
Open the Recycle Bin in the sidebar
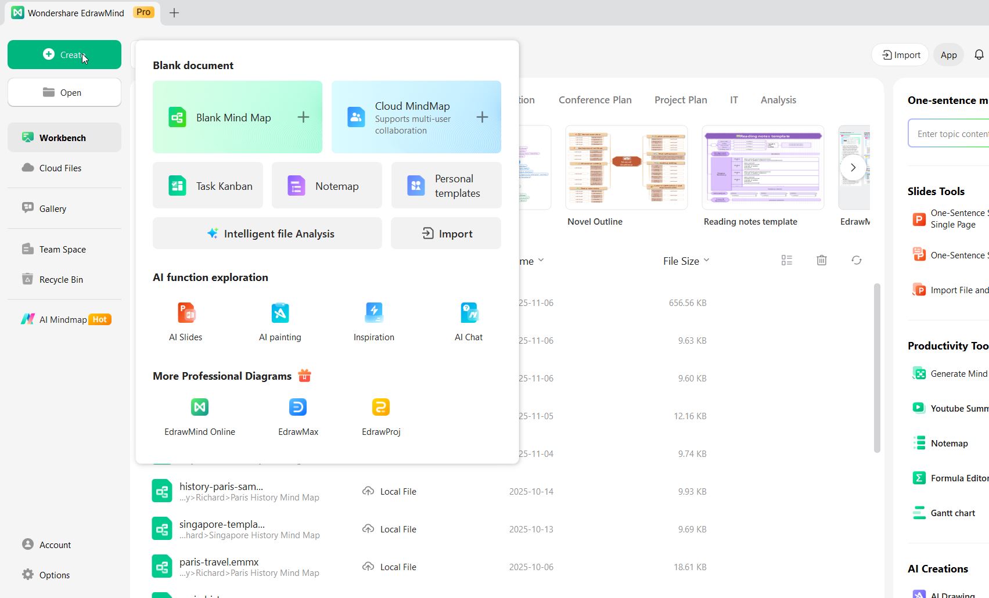point(64,279)
